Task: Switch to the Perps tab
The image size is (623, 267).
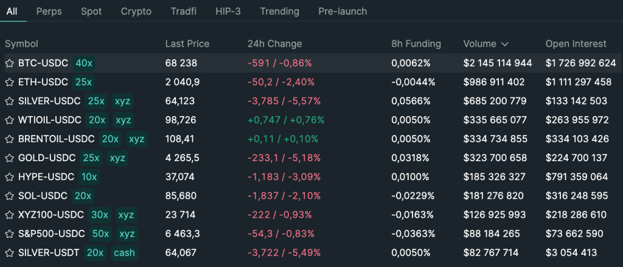Action: (x=49, y=12)
